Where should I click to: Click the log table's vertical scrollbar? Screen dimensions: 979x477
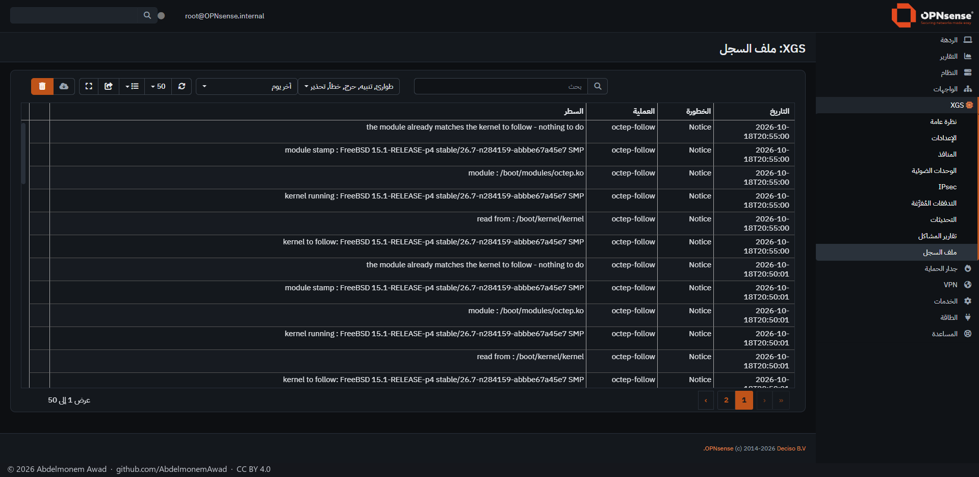[23, 153]
